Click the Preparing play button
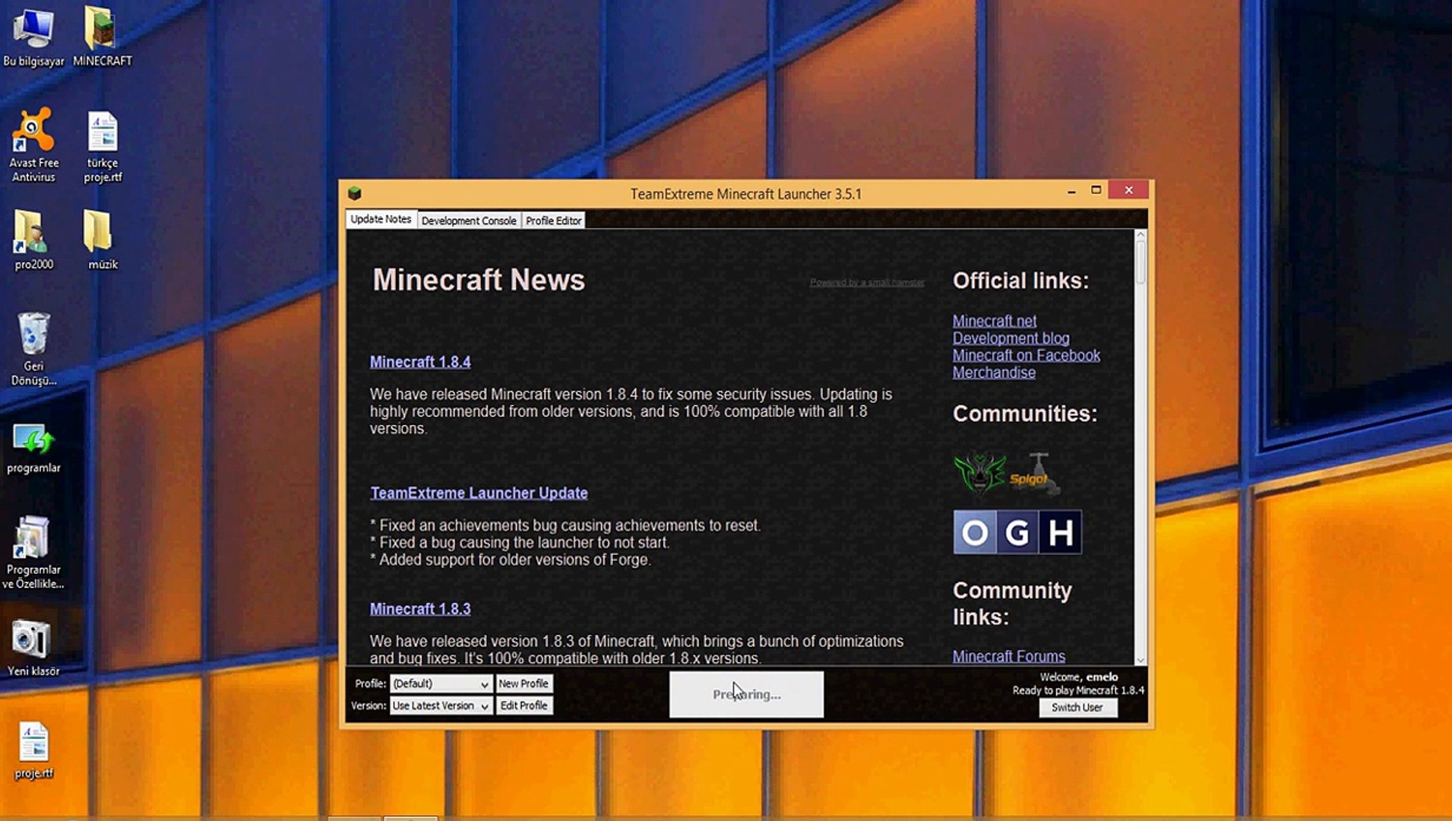Viewport: 1452px width, 821px height. [x=746, y=694]
